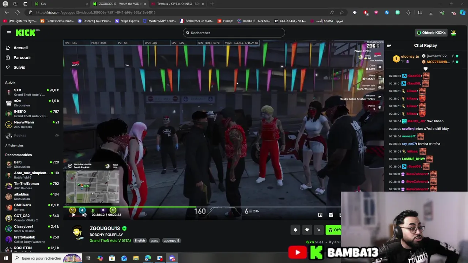Open Discord | Your Place bookmark
Screen dimensions: 468x263
94,21
